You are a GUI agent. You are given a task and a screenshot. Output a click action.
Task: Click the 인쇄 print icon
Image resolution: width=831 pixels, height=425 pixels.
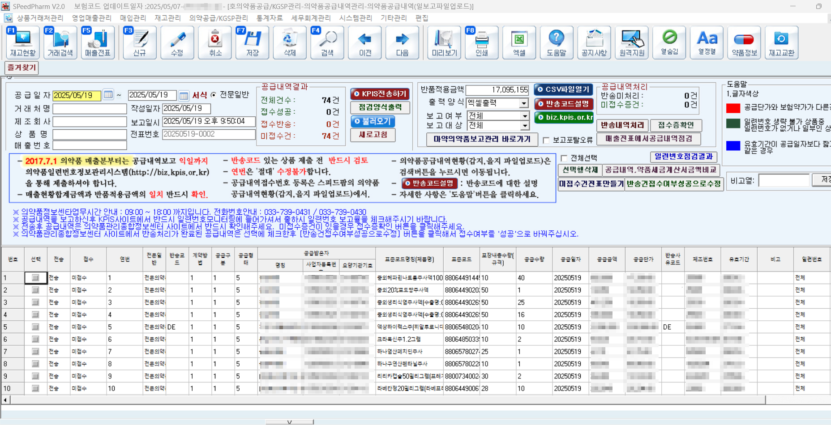tap(482, 42)
